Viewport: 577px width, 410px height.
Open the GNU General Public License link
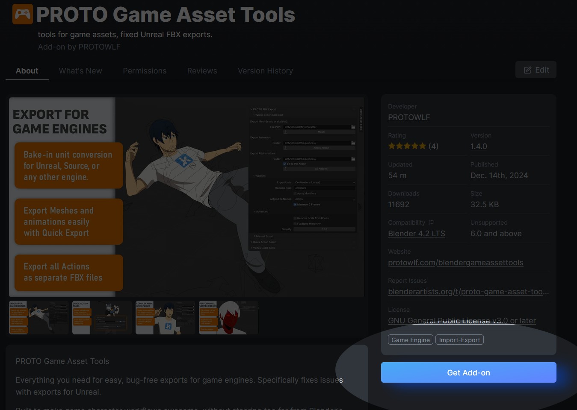tap(462, 321)
